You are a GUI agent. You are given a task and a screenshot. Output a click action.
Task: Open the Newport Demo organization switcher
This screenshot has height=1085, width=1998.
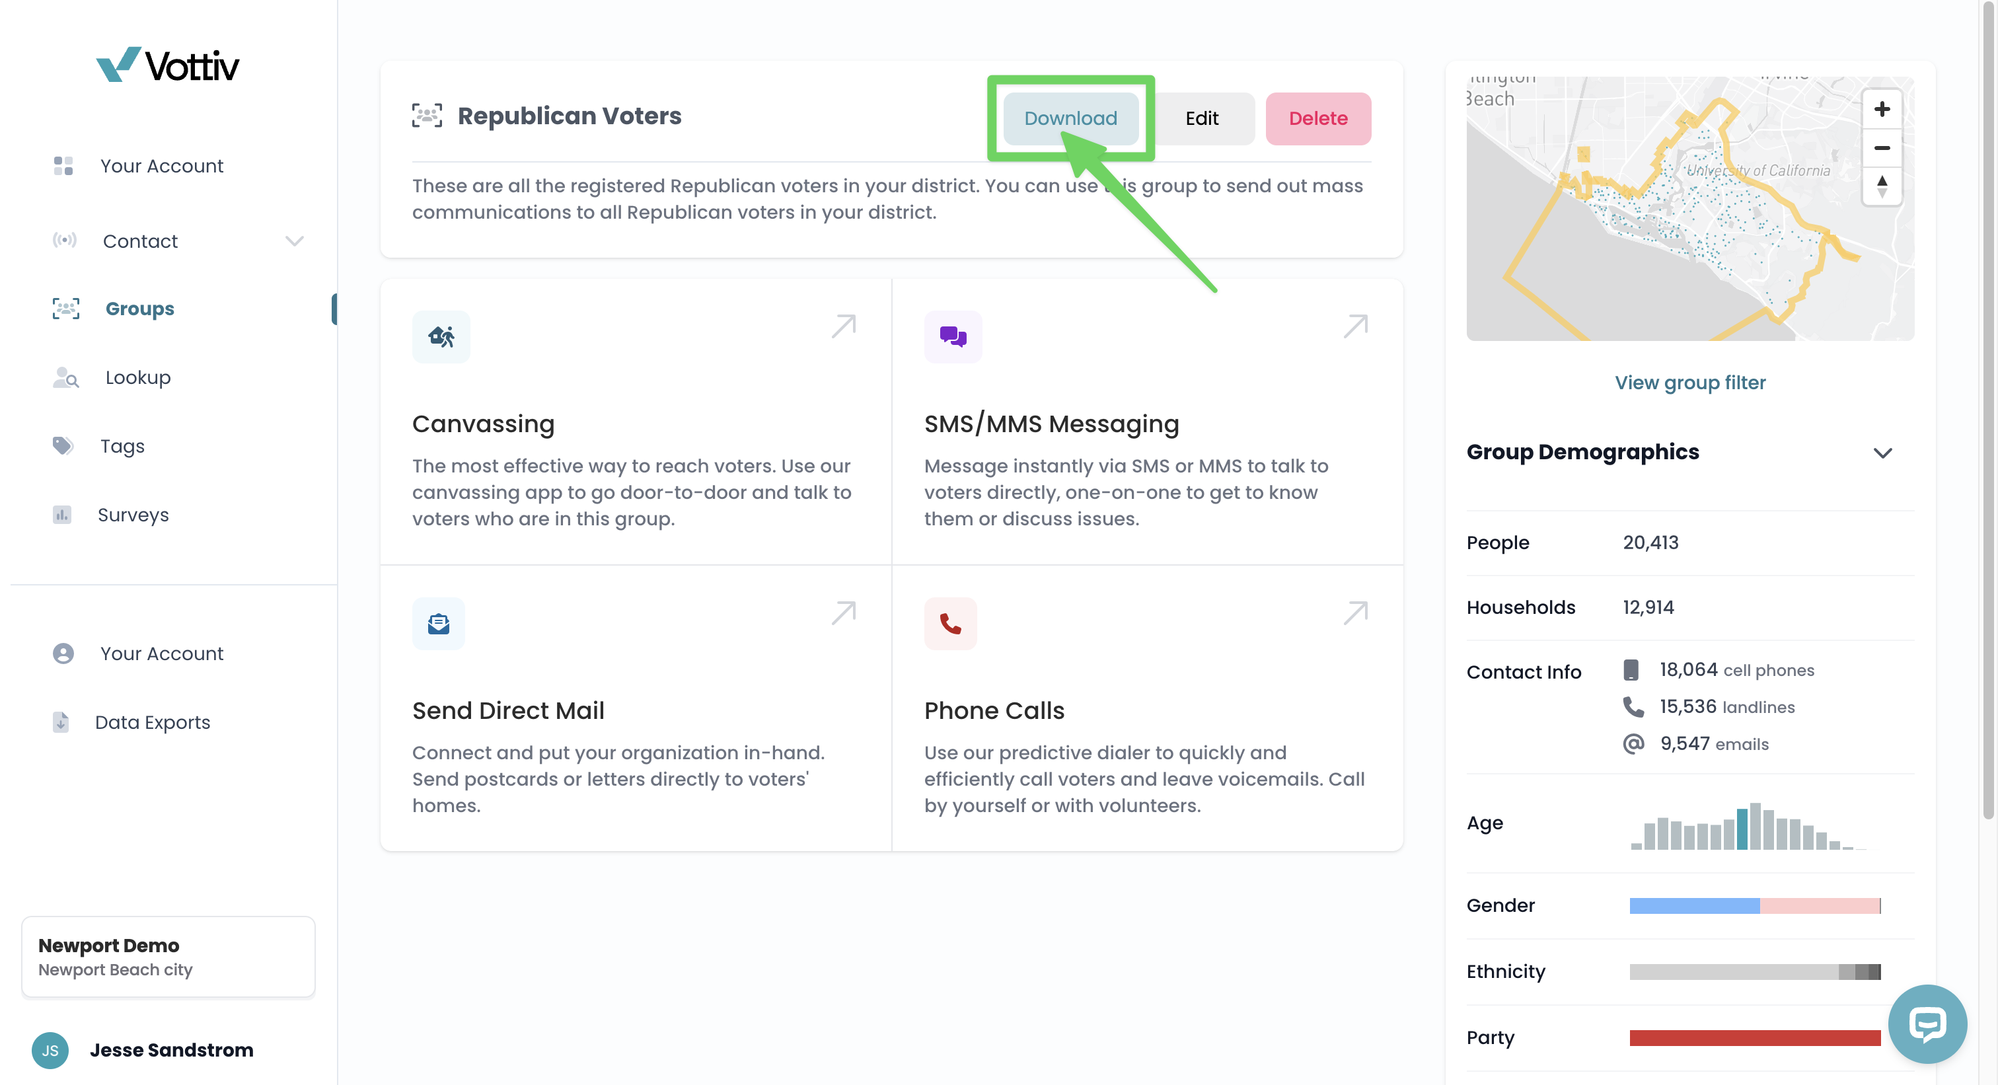[168, 956]
